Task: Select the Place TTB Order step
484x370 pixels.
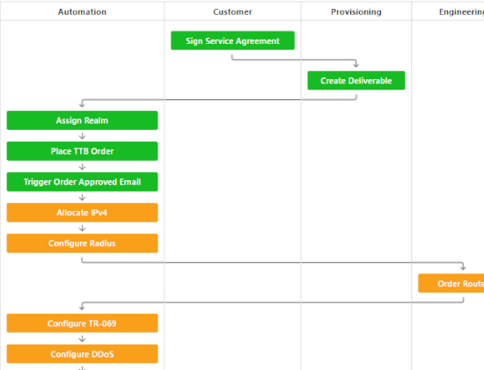Action: pos(82,151)
